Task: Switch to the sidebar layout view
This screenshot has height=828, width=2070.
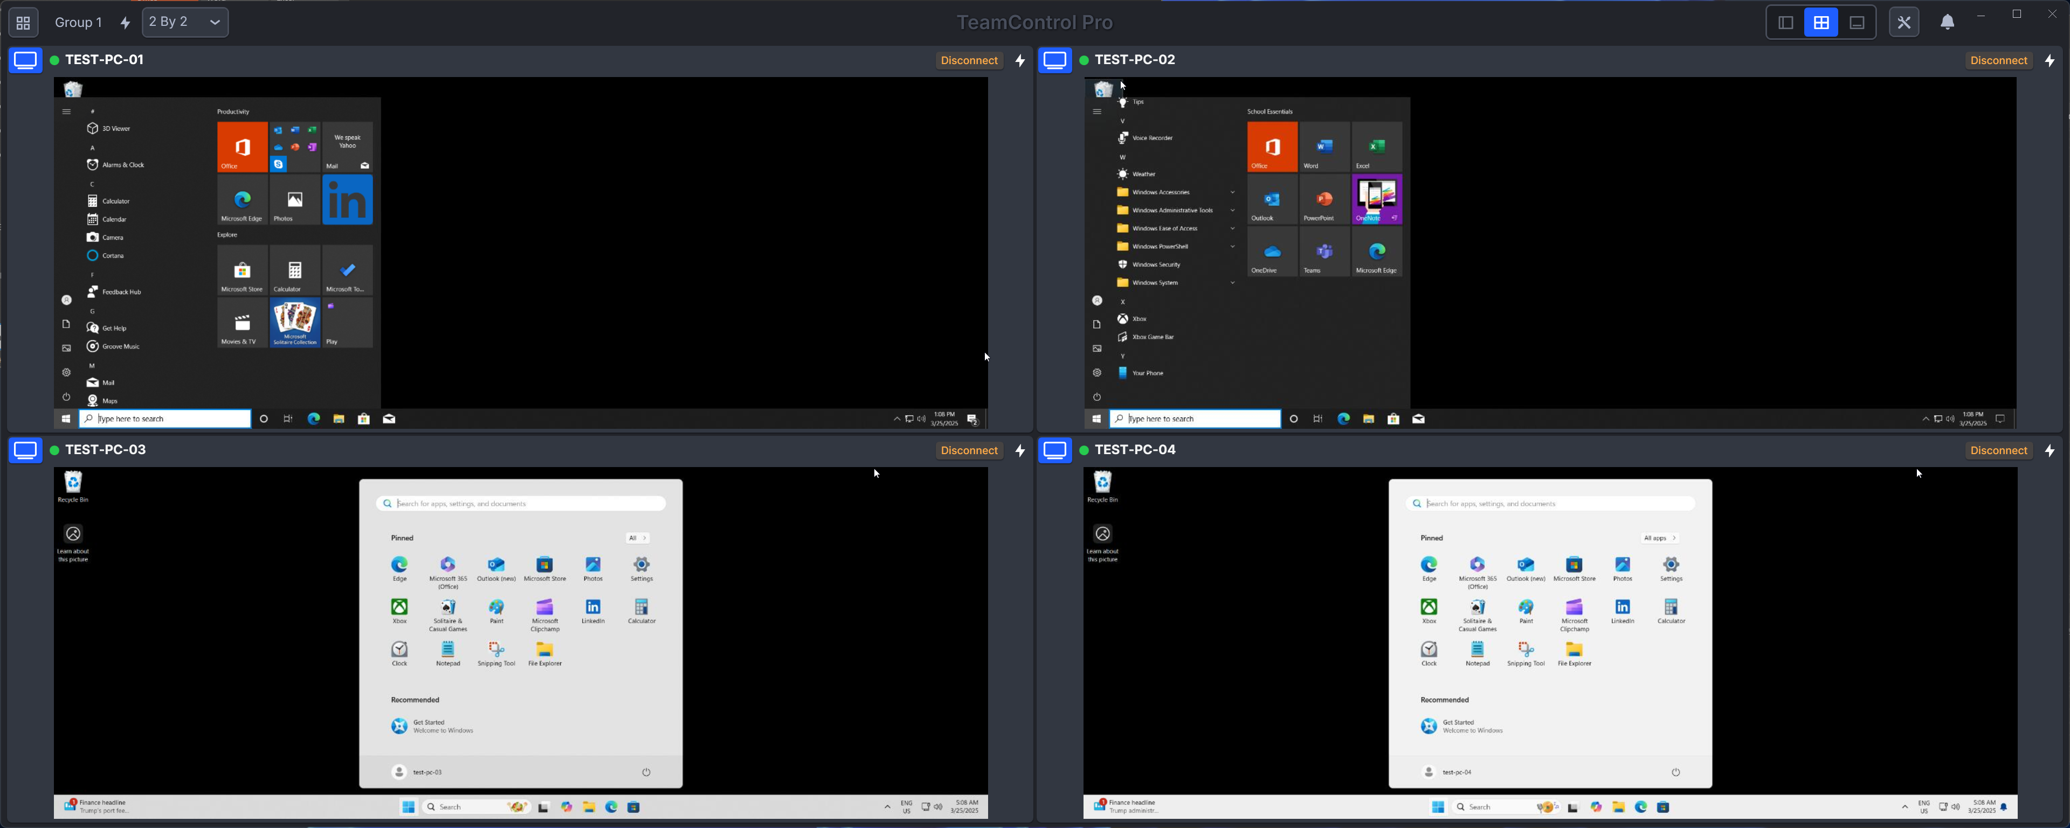Action: pos(1785,23)
